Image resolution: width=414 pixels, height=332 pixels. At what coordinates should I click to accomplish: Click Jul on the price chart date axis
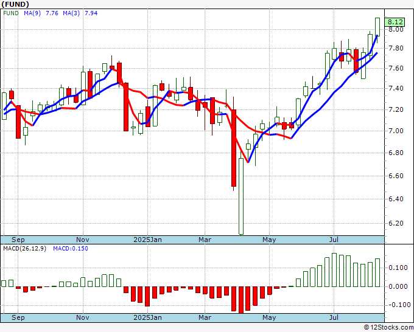(x=334, y=240)
